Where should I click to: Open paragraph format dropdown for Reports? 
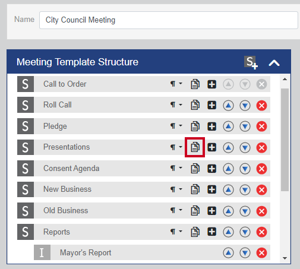pyautogui.click(x=176, y=232)
